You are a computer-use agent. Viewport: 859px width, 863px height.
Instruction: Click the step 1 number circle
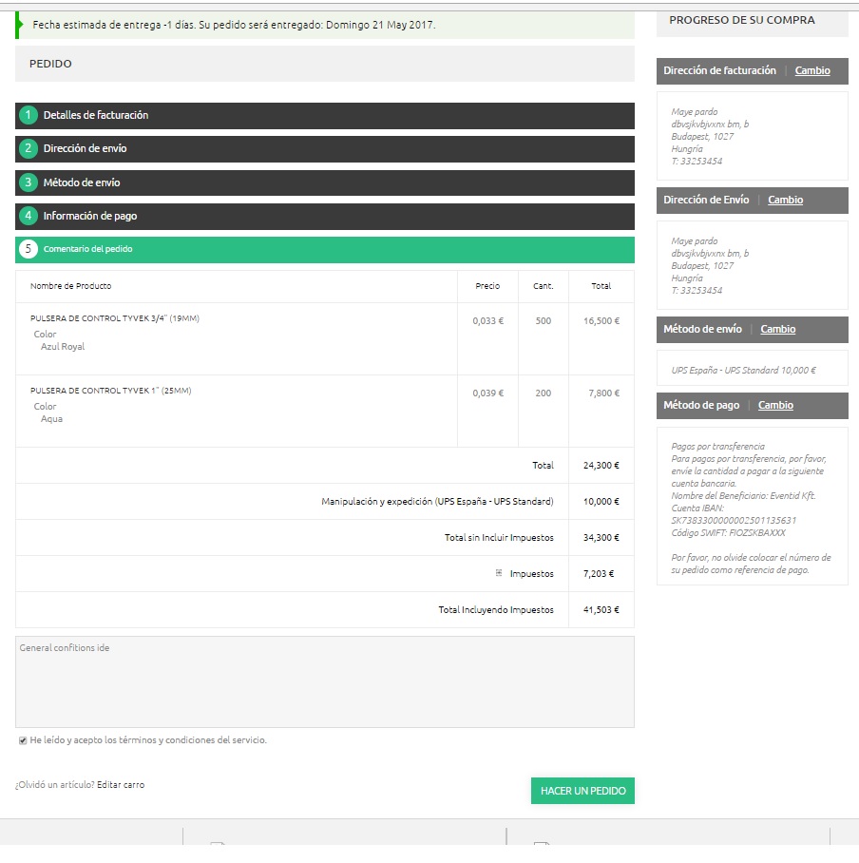tap(29, 115)
